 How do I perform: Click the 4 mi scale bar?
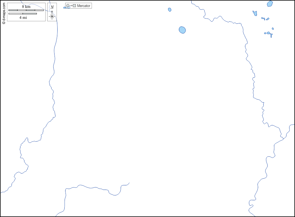[23, 14]
